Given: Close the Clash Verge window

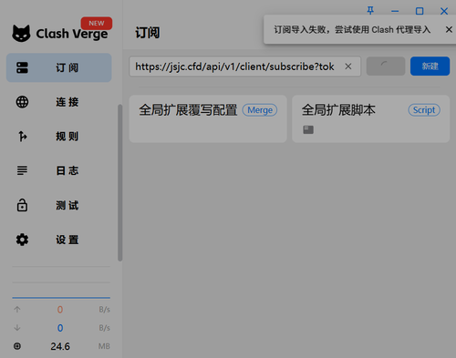Looking at the screenshot, I should [444, 11].
